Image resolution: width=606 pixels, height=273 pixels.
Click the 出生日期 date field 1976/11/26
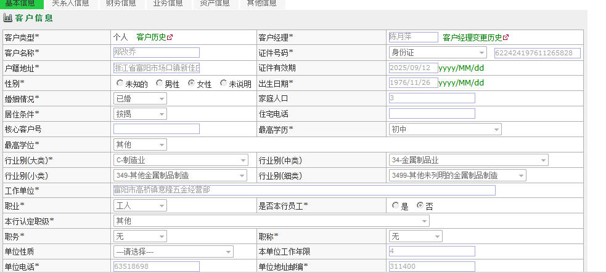[x=414, y=82]
